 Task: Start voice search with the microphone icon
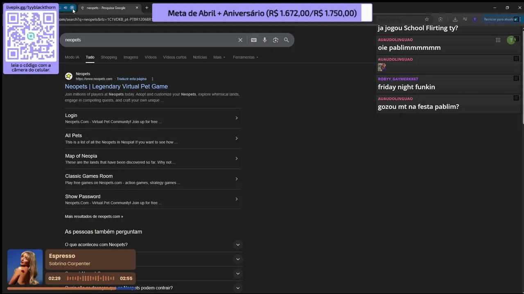pos(265,40)
